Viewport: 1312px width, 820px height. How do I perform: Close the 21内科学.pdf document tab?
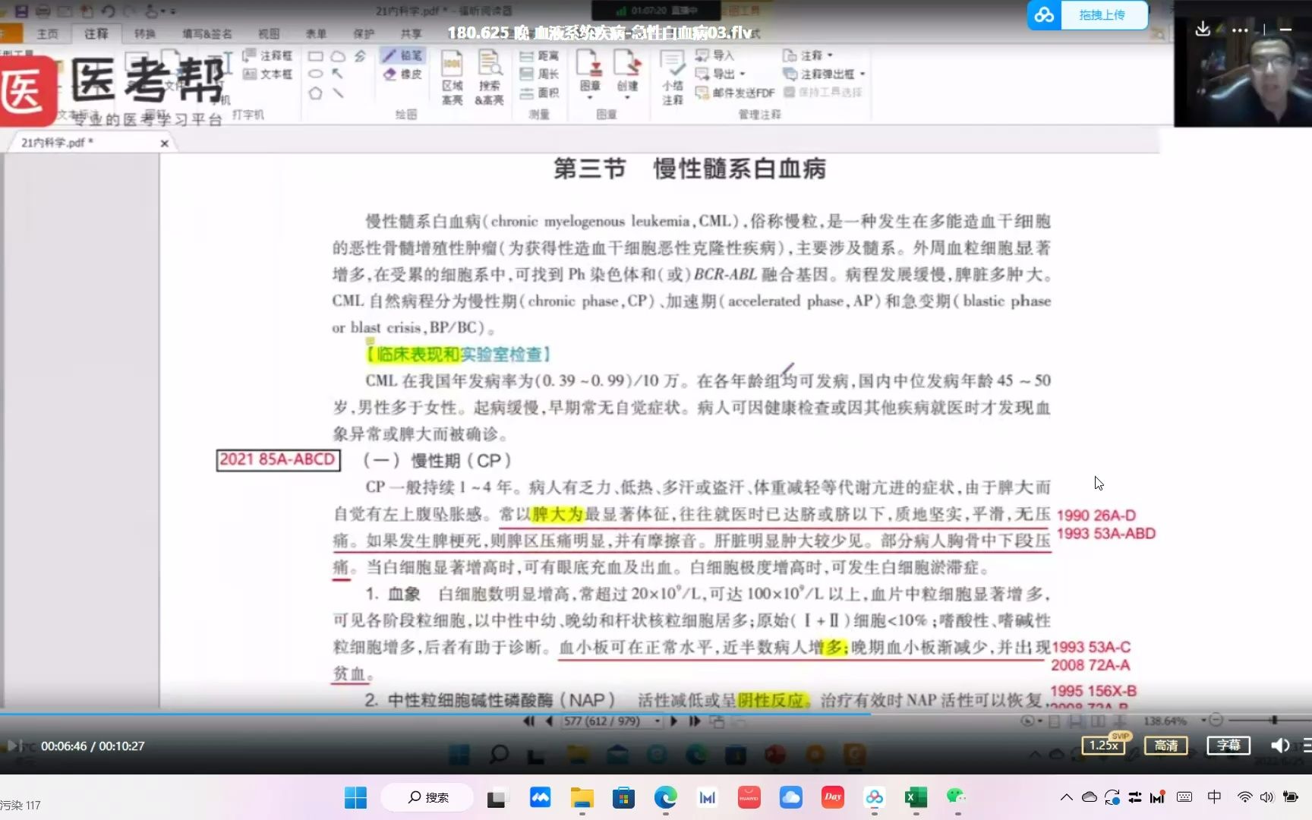[x=165, y=143]
